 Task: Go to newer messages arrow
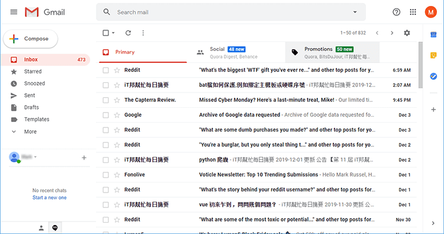coord(377,33)
